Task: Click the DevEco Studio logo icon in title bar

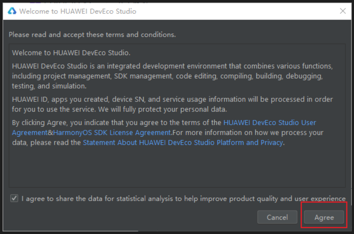Action: (x=12, y=11)
